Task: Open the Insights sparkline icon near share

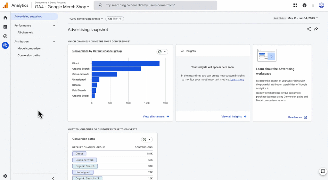Action: pos(316,29)
